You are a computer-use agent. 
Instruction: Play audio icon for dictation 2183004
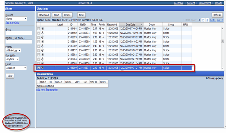pyautogui.click(x=43, y=59)
